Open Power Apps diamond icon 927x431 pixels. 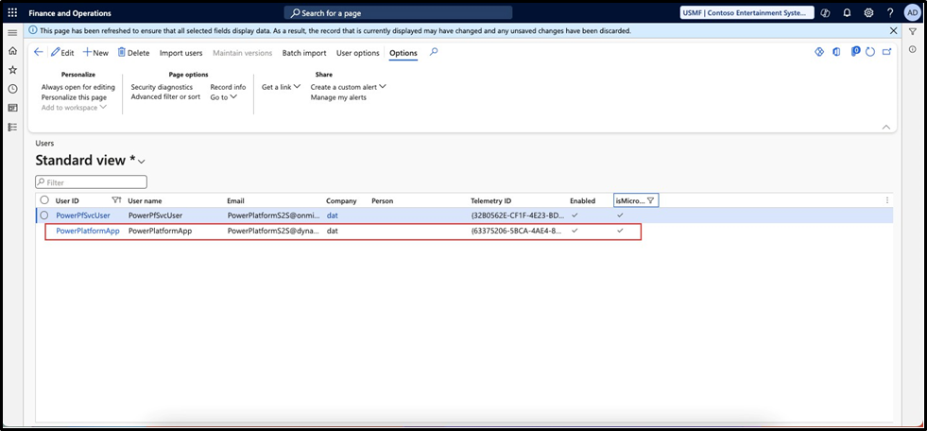click(x=819, y=52)
